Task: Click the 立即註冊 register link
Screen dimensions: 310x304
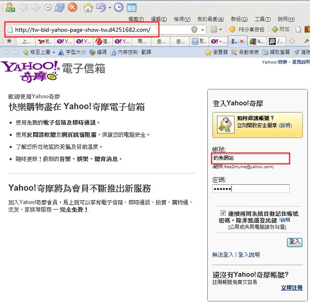Action: 291,288
